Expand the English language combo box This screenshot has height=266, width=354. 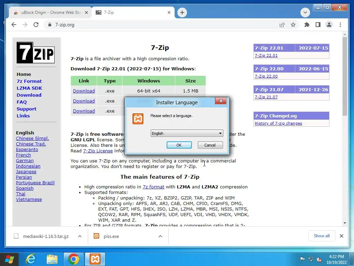[x=187, y=133]
